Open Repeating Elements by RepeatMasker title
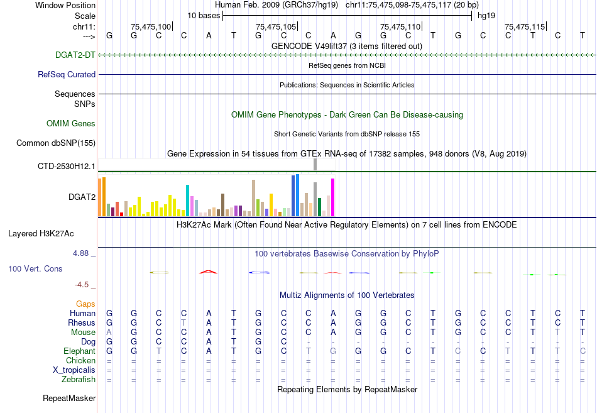Image resolution: width=597 pixels, height=413 pixels. coord(348,390)
